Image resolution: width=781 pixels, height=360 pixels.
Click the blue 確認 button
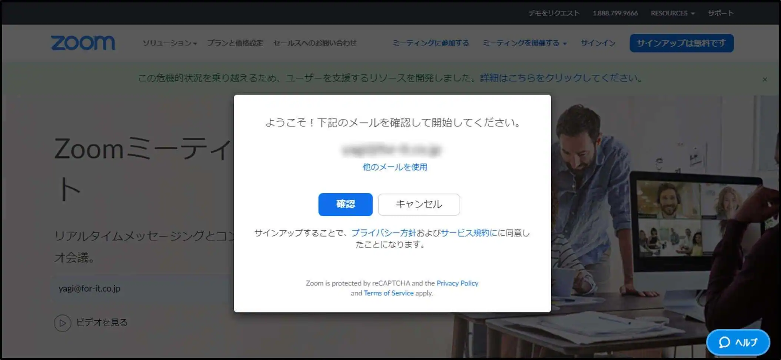click(345, 204)
